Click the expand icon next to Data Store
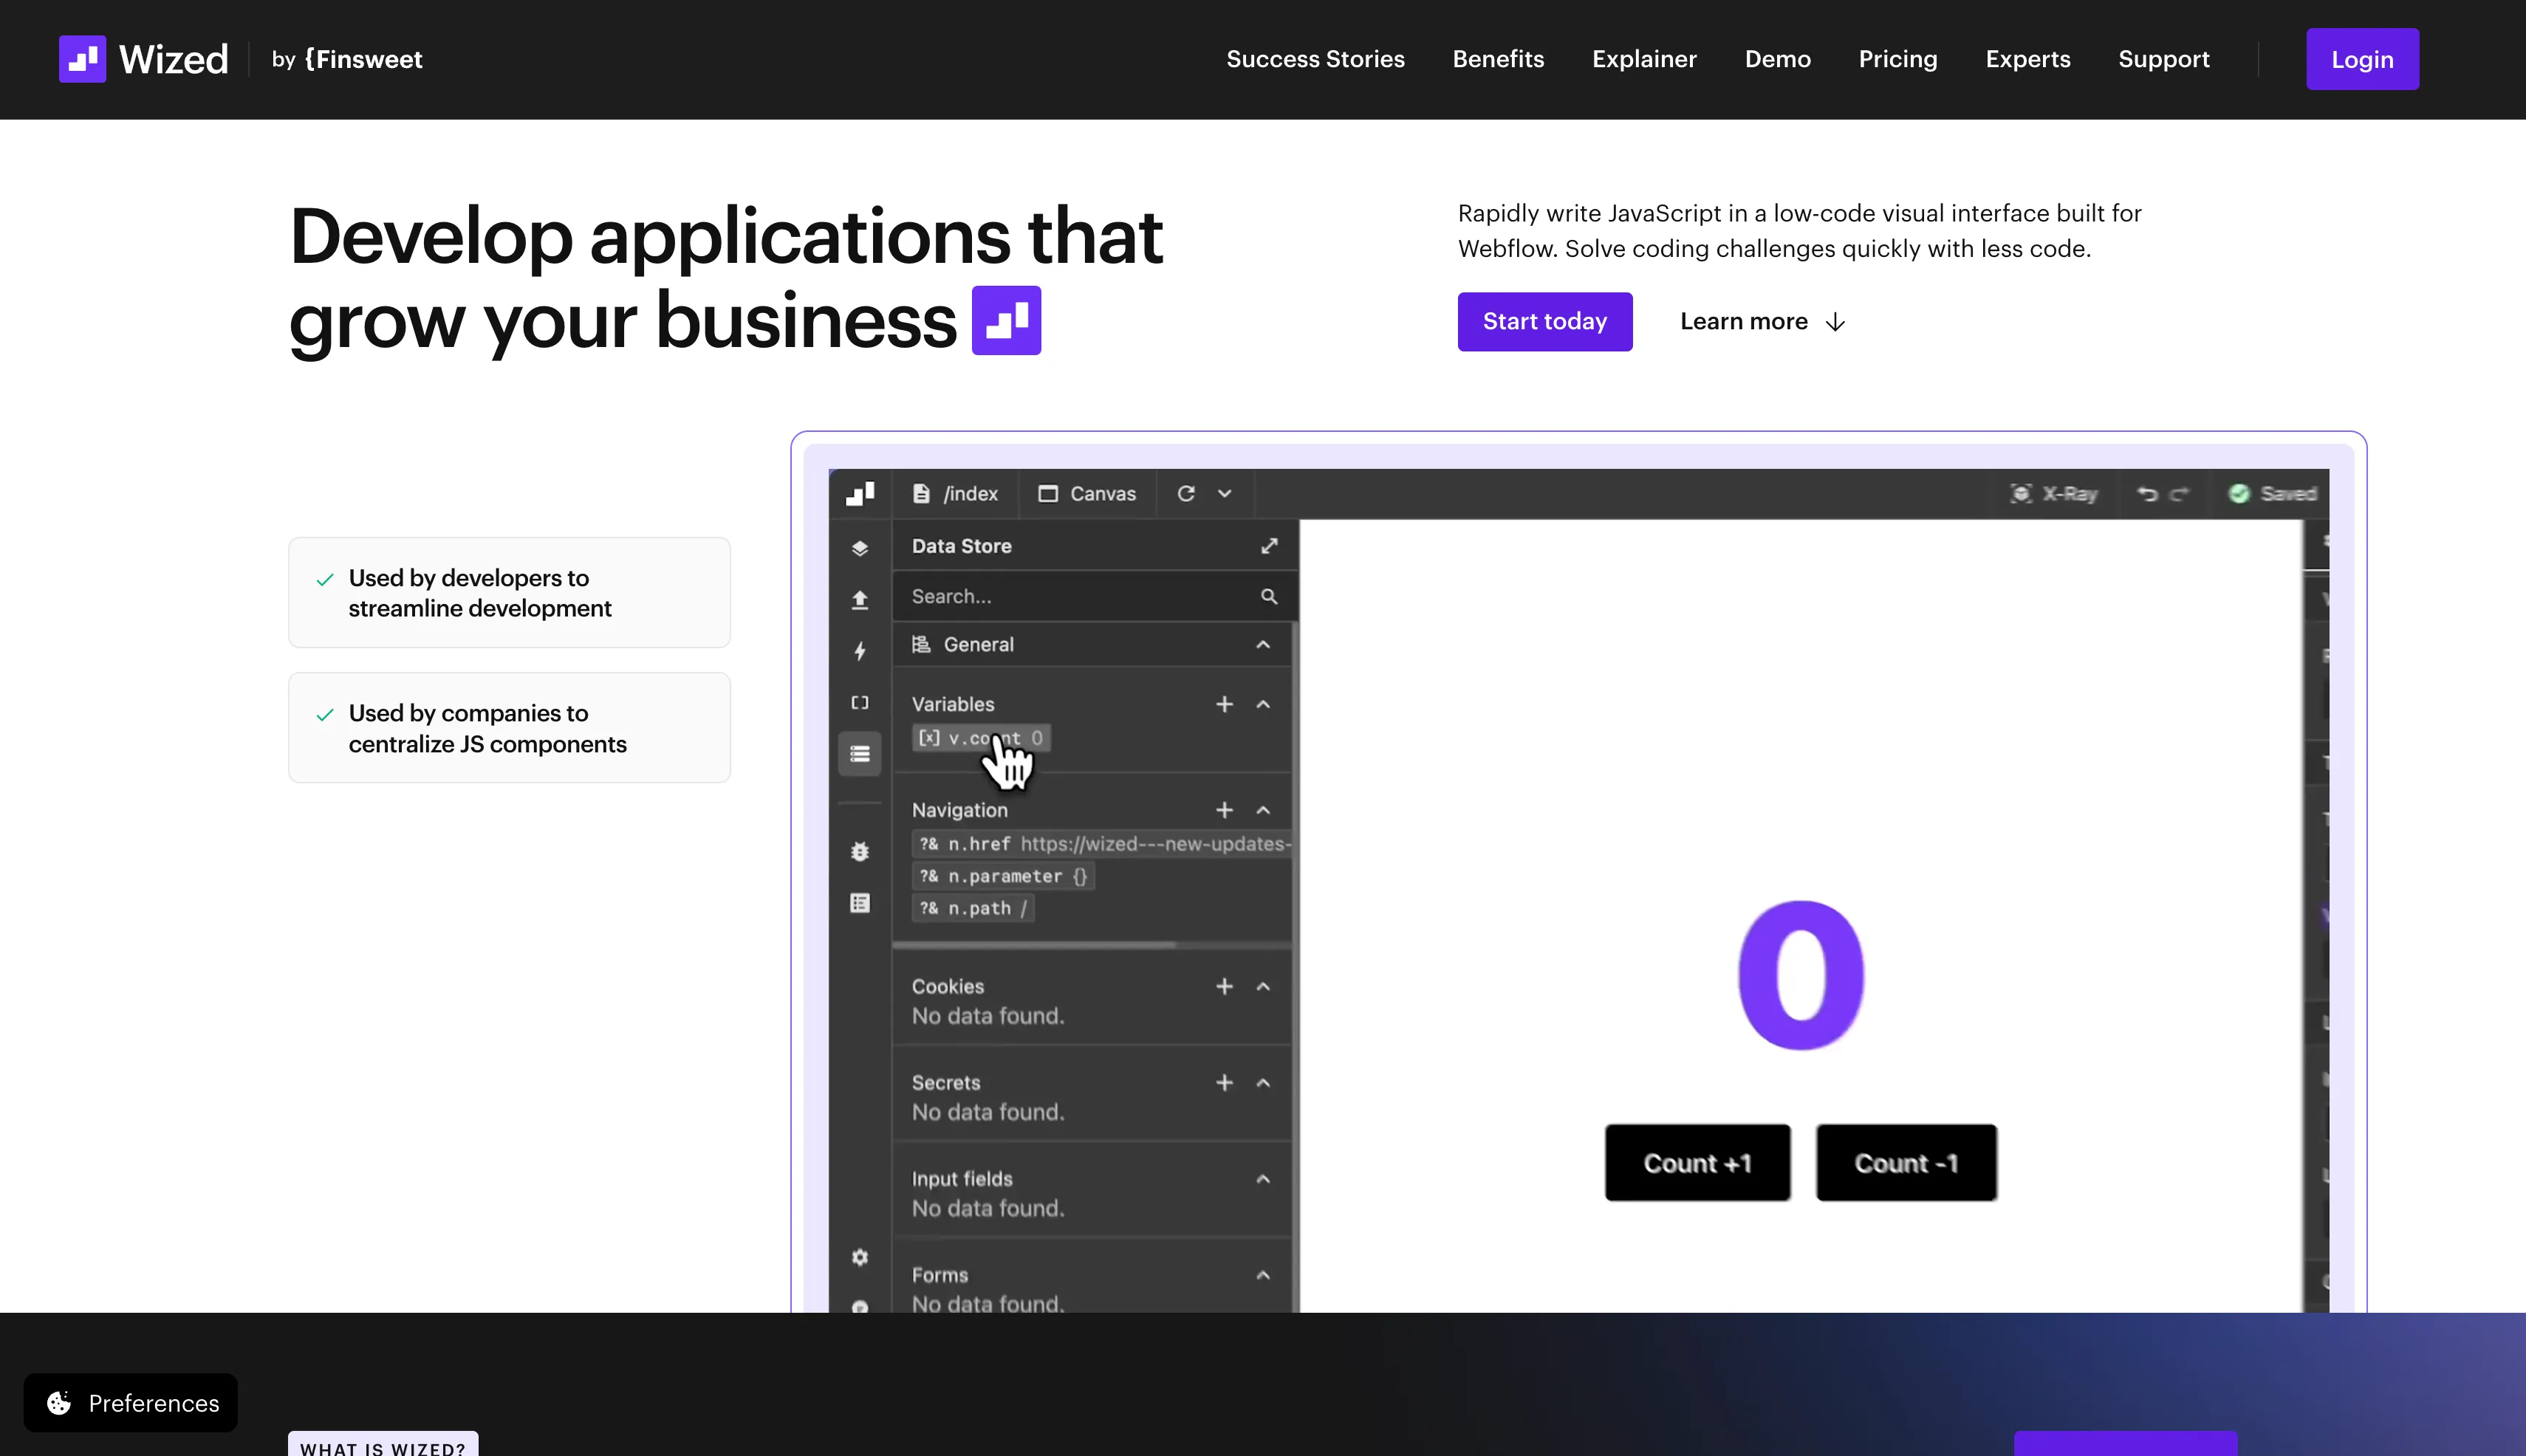 pyautogui.click(x=1268, y=546)
